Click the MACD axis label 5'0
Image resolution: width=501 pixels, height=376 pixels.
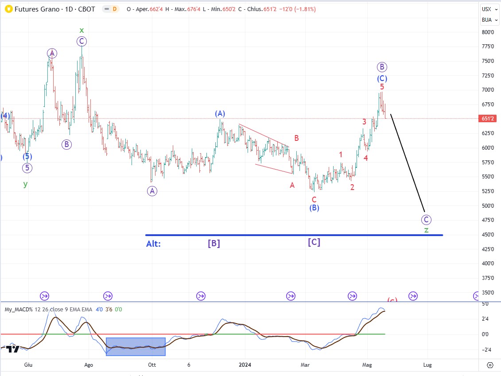tap(485, 304)
